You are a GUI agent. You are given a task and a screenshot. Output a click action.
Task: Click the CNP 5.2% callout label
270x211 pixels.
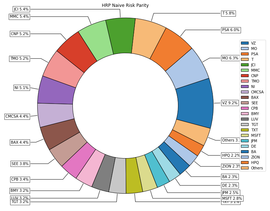[20, 34]
